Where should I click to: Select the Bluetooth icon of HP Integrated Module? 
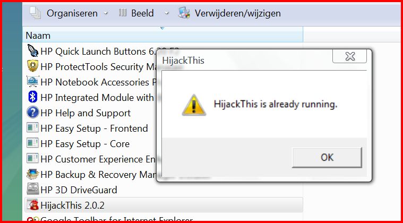[x=32, y=97]
